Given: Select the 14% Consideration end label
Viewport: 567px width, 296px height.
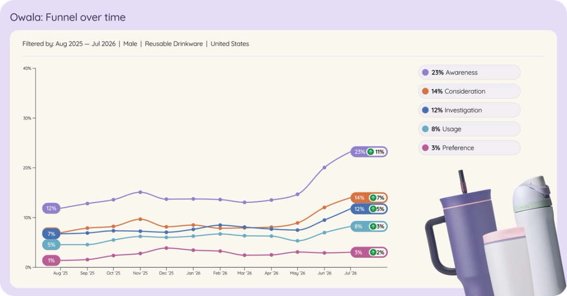Looking at the screenshot, I should 369,198.
